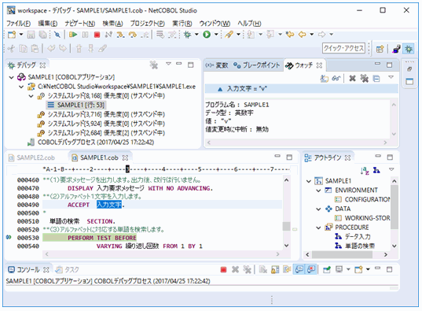Switch to the COBOL perspective icon
This screenshot has height=311, width=422.
396,49
